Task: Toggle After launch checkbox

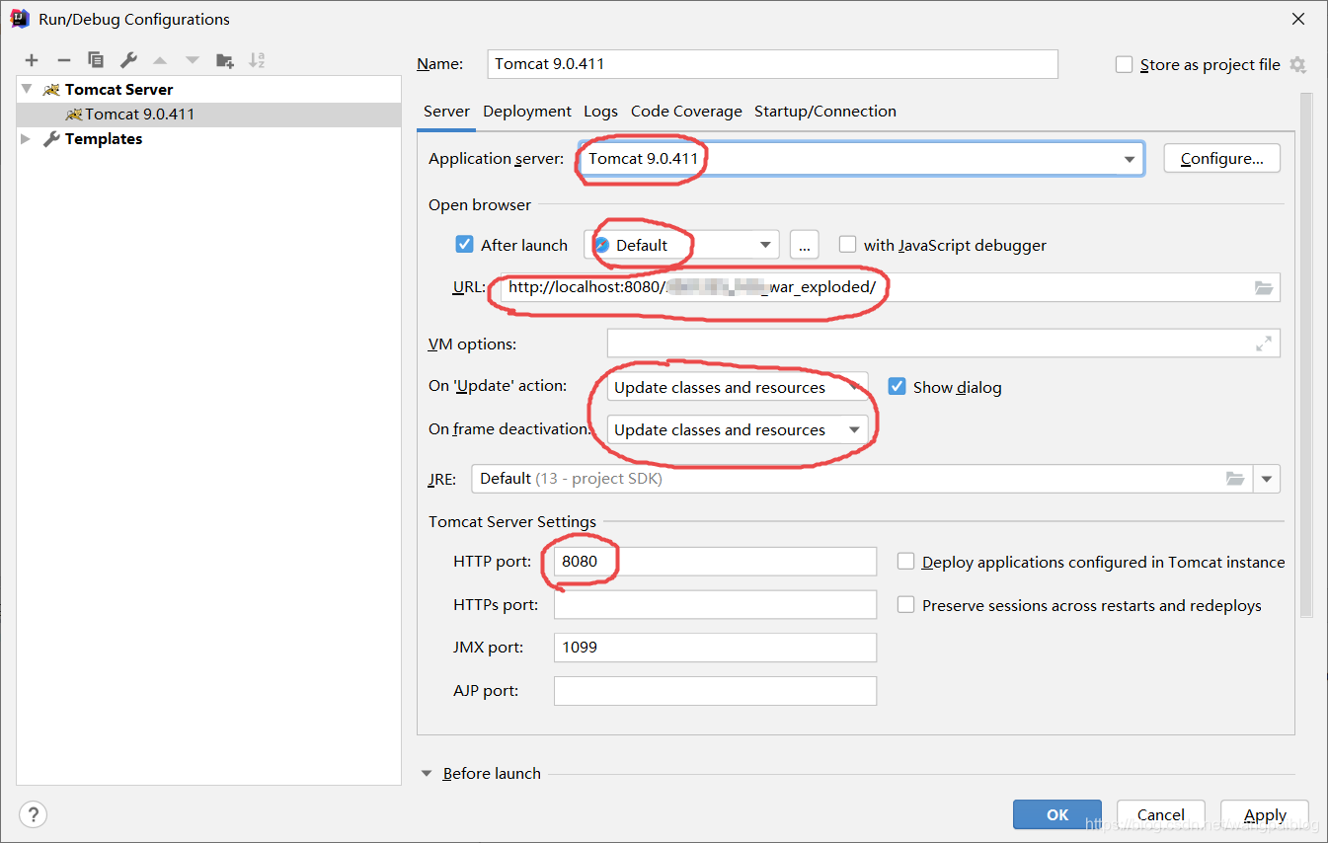Action: pos(464,244)
